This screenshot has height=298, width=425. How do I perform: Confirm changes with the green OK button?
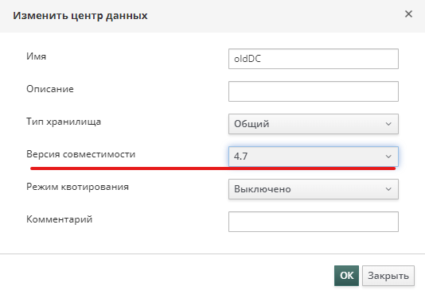pyautogui.click(x=346, y=276)
